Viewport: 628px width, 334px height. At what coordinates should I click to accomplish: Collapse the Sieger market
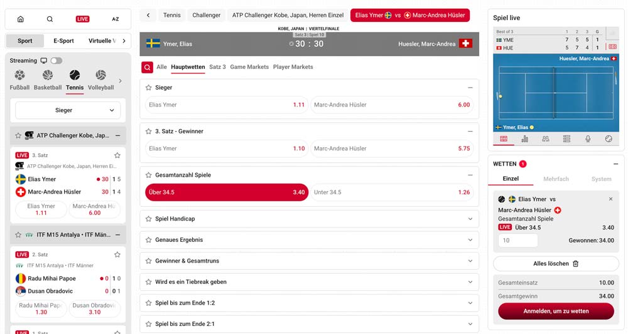pyautogui.click(x=470, y=88)
